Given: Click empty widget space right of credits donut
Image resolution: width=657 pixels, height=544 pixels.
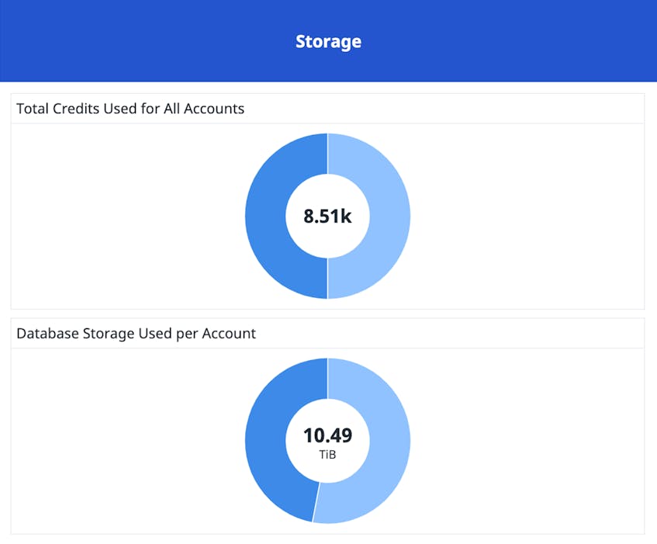Looking at the screenshot, I should [x=527, y=216].
